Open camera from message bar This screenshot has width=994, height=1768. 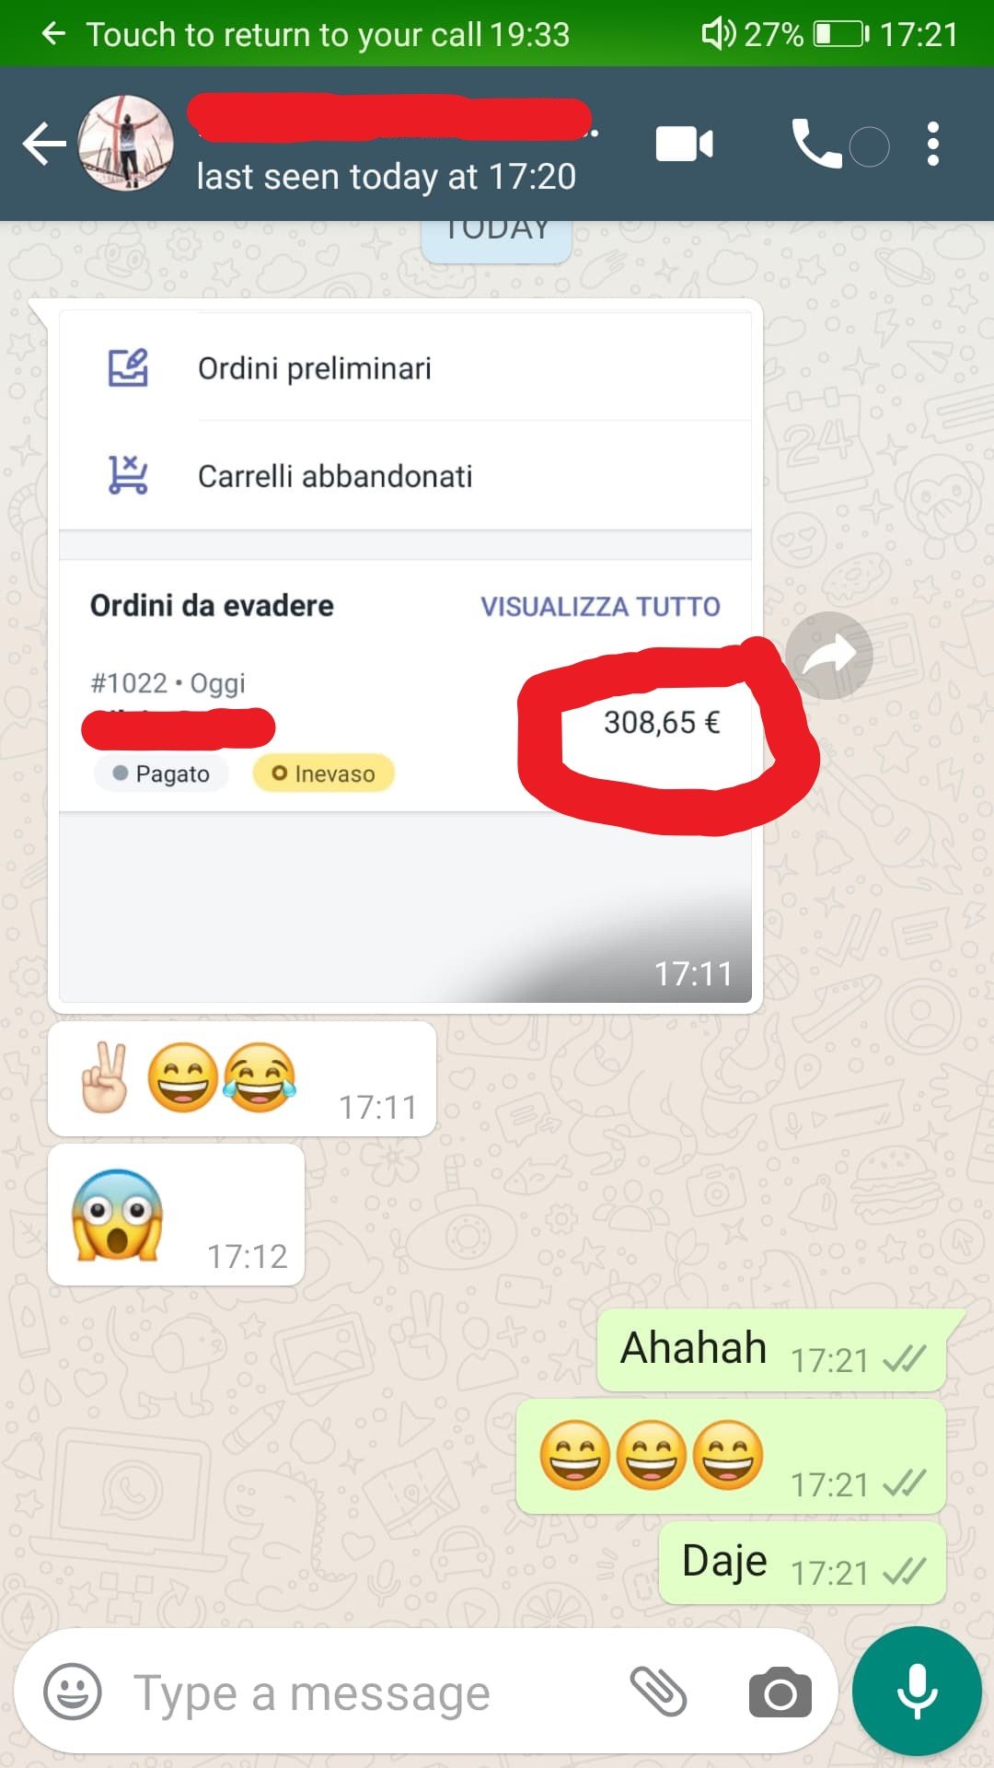click(780, 1692)
